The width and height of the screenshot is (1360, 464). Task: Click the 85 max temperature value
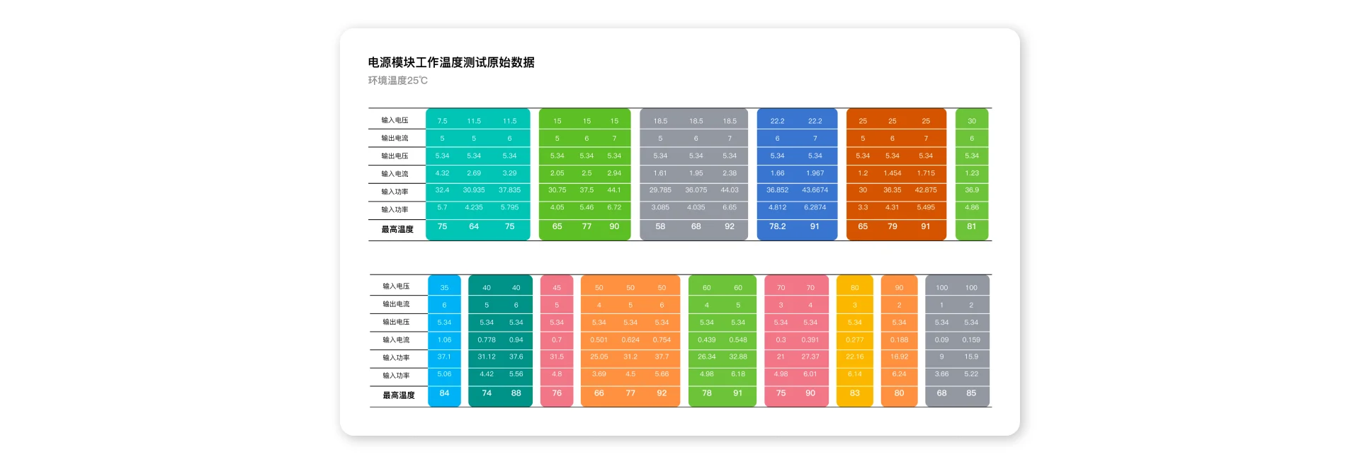(x=971, y=394)
